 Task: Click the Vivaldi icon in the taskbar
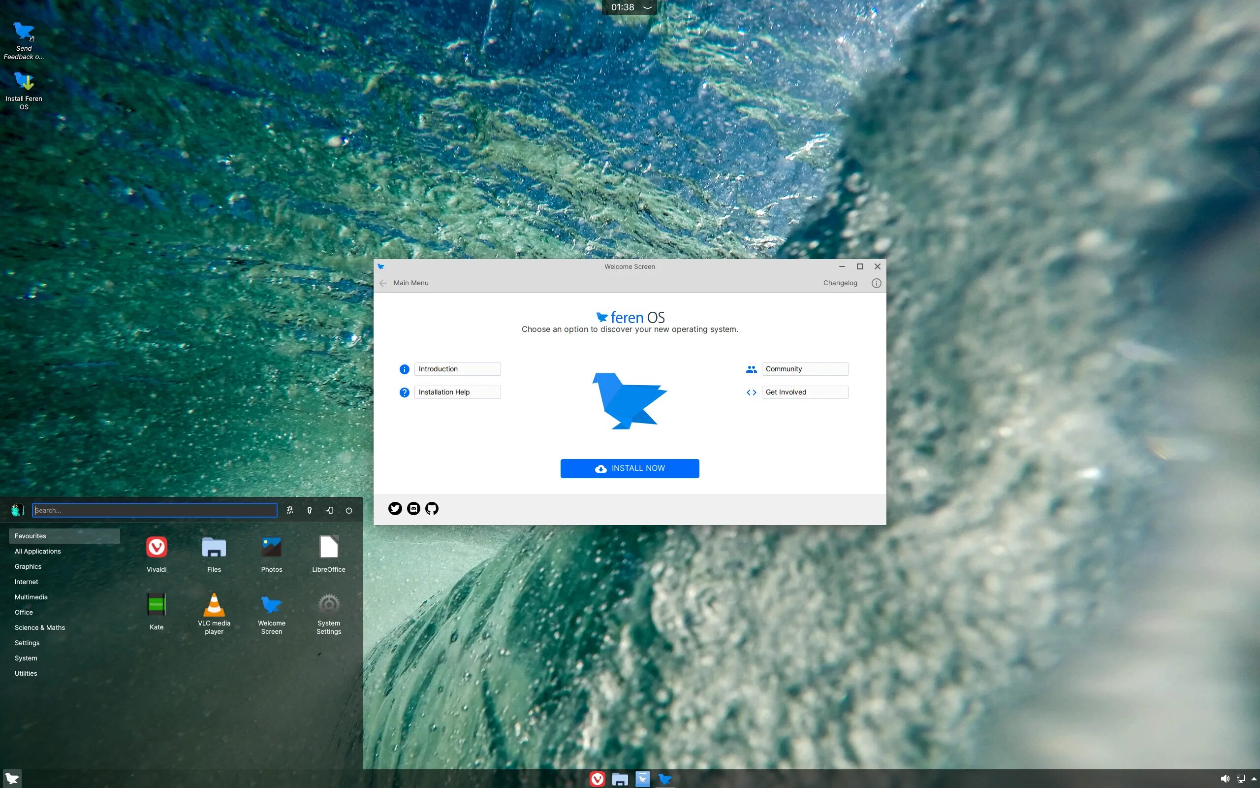(597, 779)
